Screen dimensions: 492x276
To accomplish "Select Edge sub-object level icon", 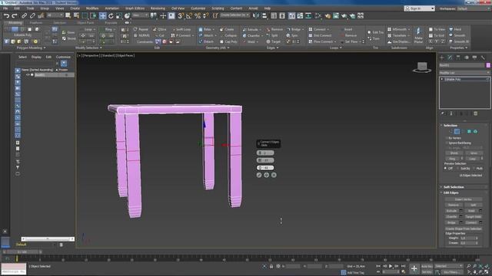I will [457, 131].
